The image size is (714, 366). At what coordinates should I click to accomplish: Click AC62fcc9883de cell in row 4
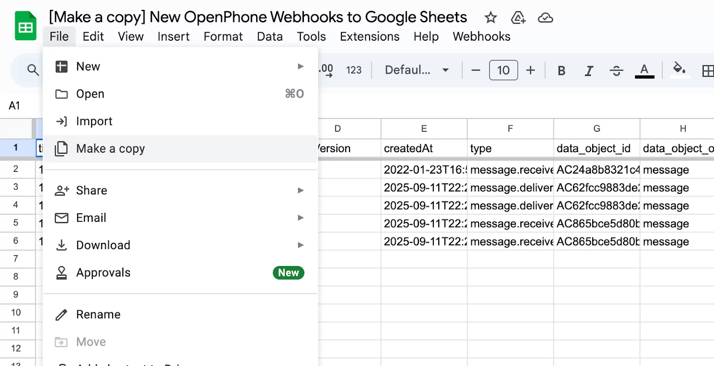click(x=597, y=205)
